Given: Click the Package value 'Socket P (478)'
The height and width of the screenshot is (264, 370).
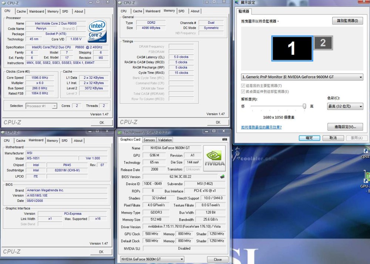Looking at the screenshot, I should click(56, 34).
